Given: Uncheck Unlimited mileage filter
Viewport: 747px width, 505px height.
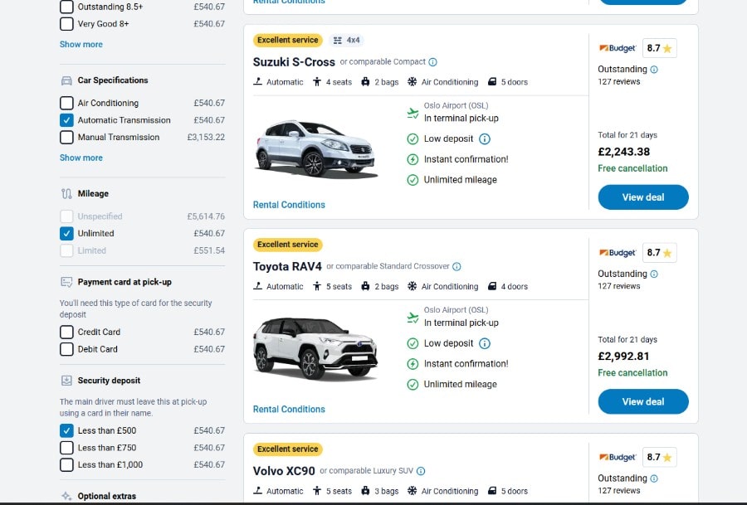Looking at the screenshot, I should click(x=66, y=233).
